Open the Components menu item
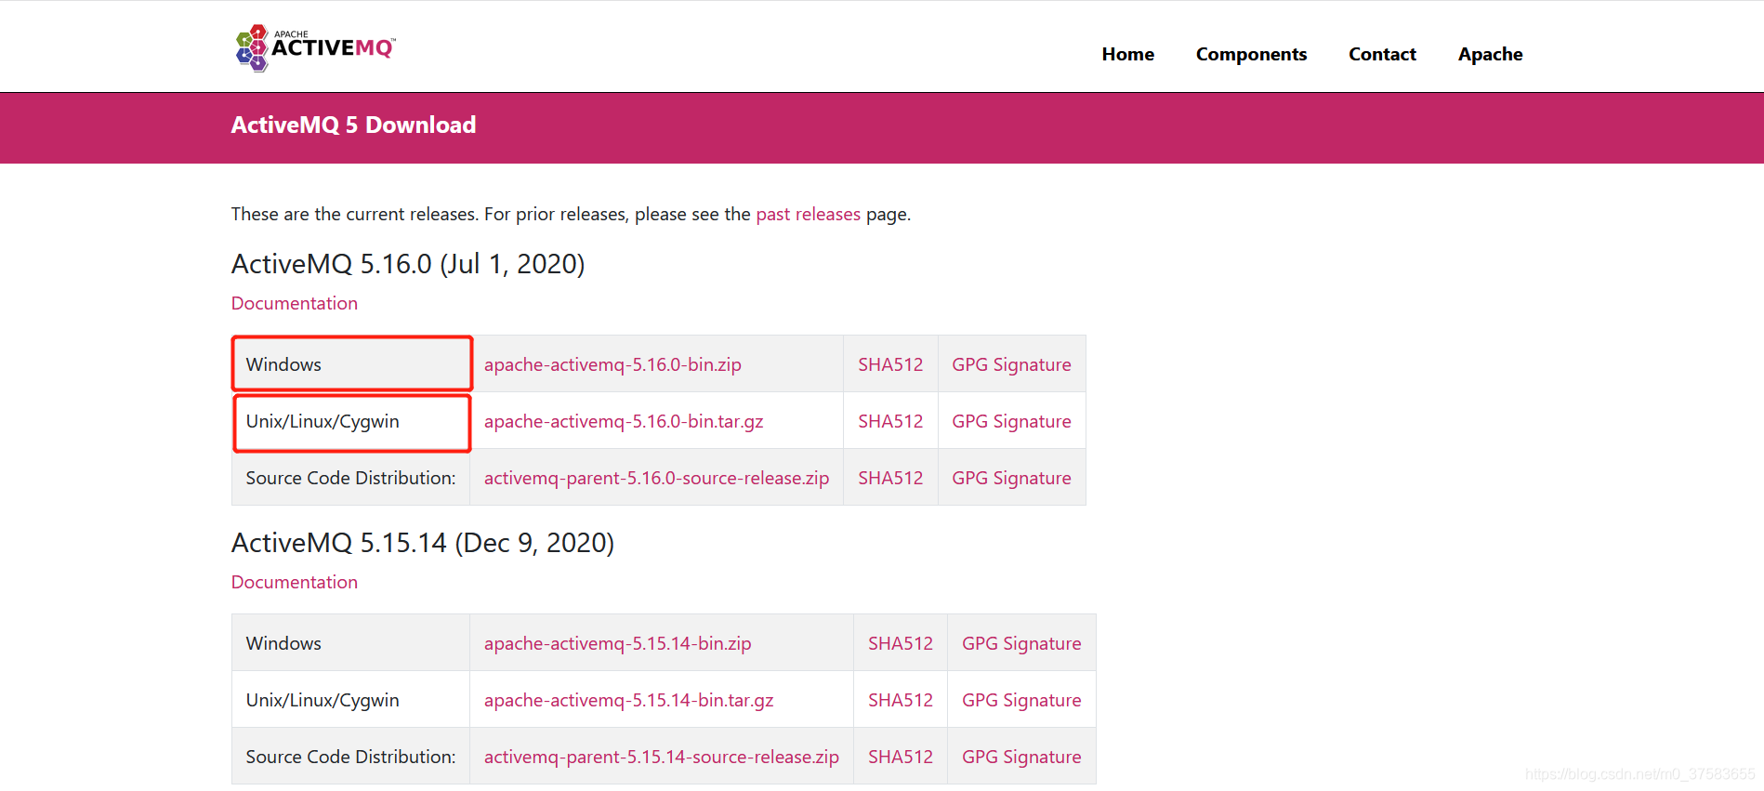Viewport: 1764px width, 791px height. coord(1251,54)
